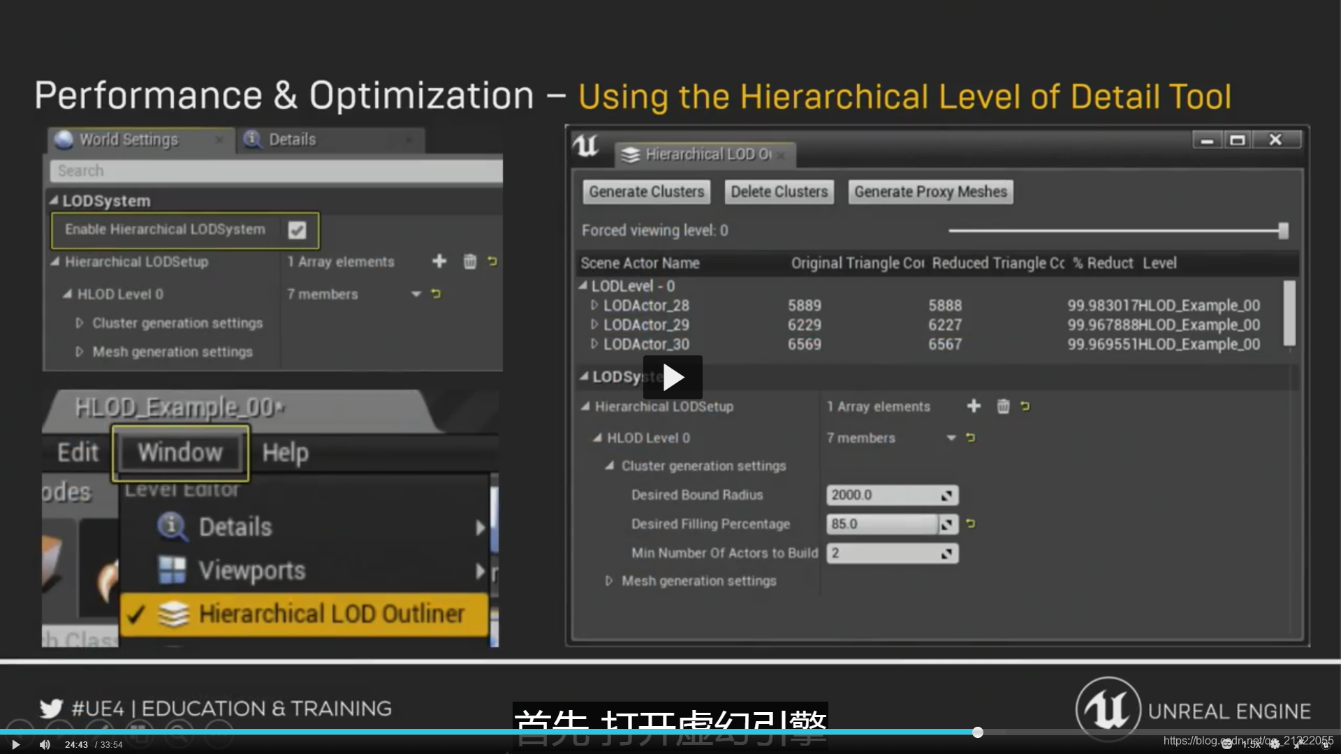Click the volume speaker icon in player
Screen dimensions: 1341x754
[x=45, y=744]
